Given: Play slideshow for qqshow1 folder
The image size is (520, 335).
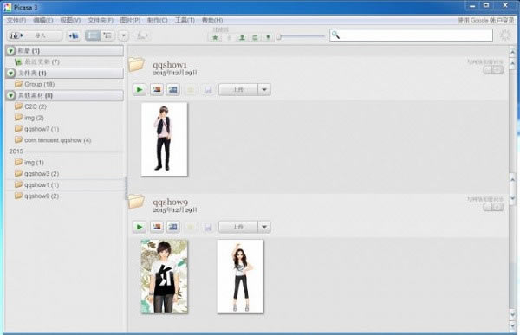Looking at the screenshot, I should coord(140,89).
